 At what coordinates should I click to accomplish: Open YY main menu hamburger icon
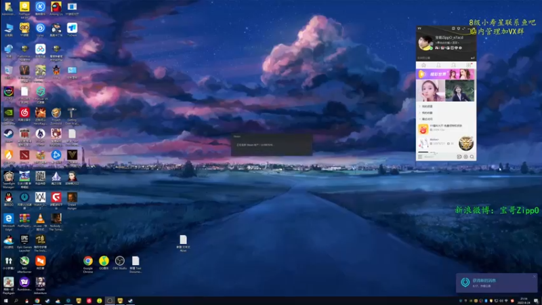[420, 157]
